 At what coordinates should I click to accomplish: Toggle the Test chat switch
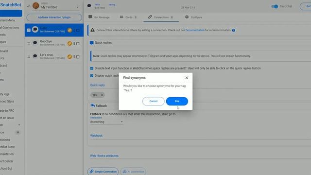point(275,6)
